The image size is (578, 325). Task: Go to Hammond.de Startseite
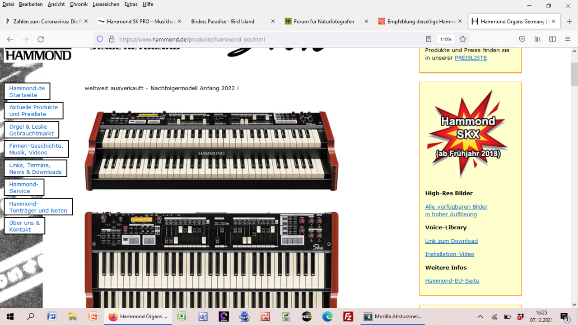27,92
